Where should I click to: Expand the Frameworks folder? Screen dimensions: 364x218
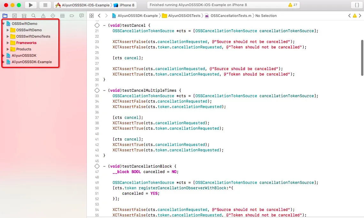click(x=8, y=43)
